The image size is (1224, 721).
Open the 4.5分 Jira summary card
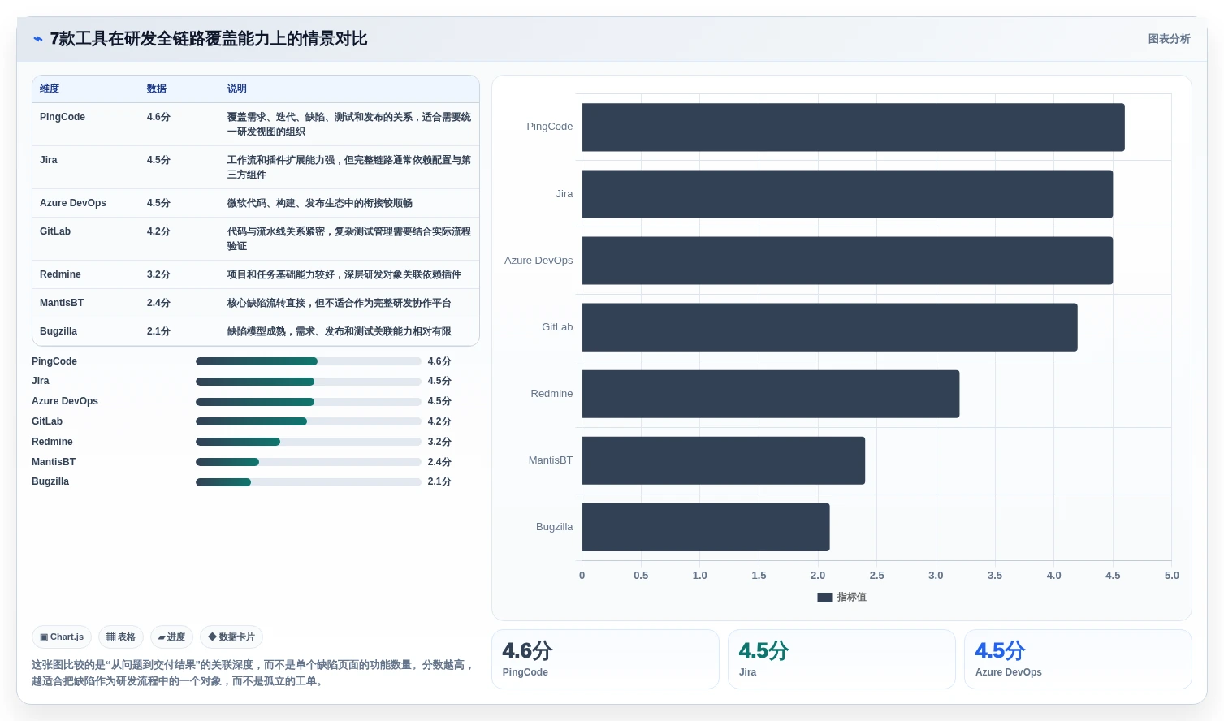pos(841,659)
